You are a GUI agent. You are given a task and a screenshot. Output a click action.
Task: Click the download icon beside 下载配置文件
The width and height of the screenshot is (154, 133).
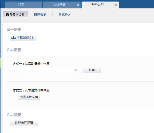tap(14, 38)
